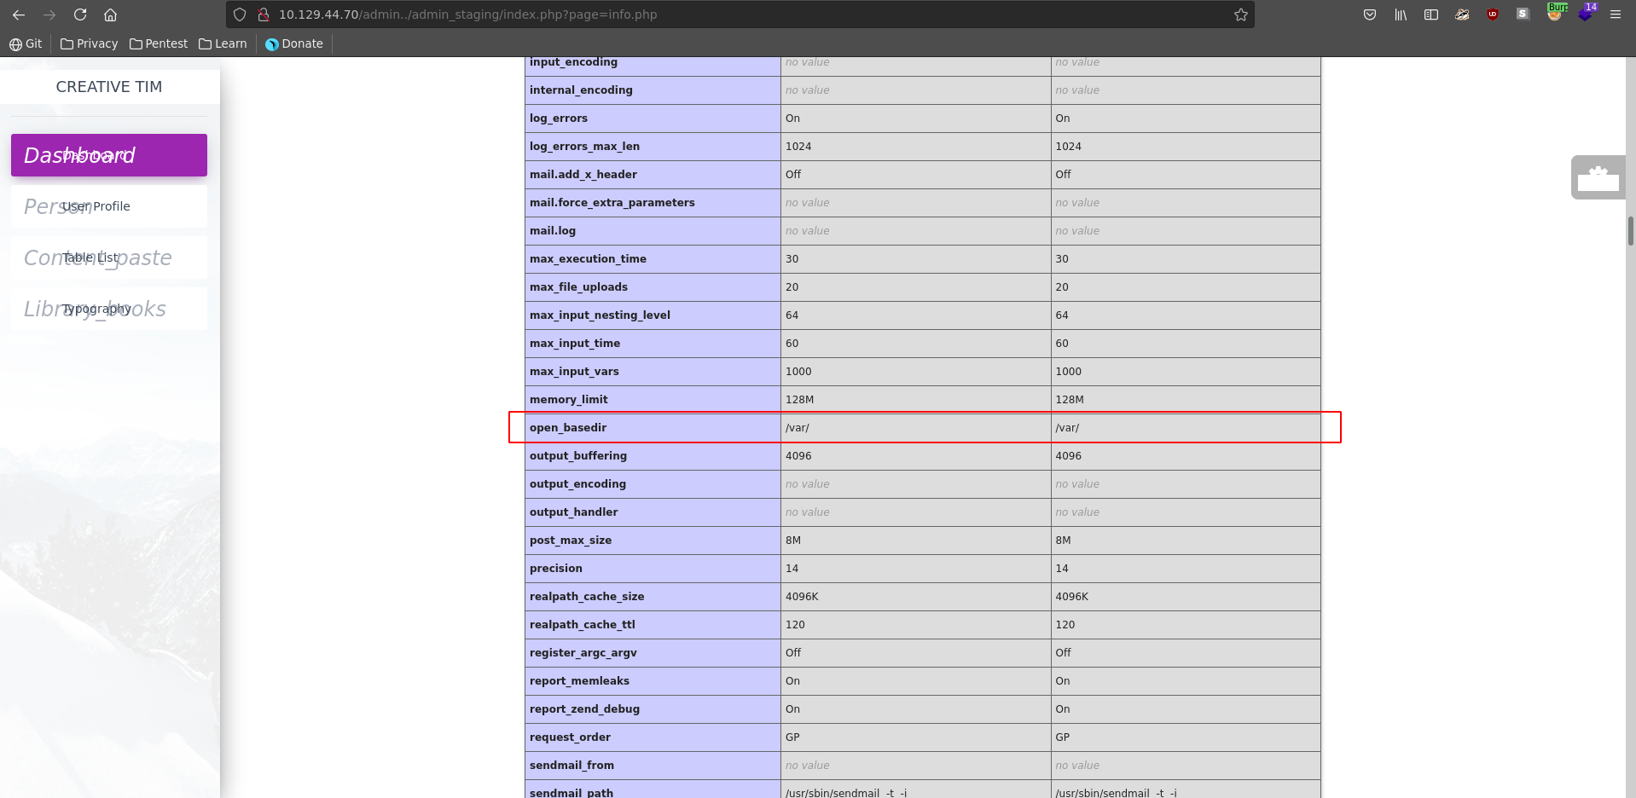The height and width of the screenshot is (798, 1636).
Task: Click the Donate bookmark link
Action: 294,43
